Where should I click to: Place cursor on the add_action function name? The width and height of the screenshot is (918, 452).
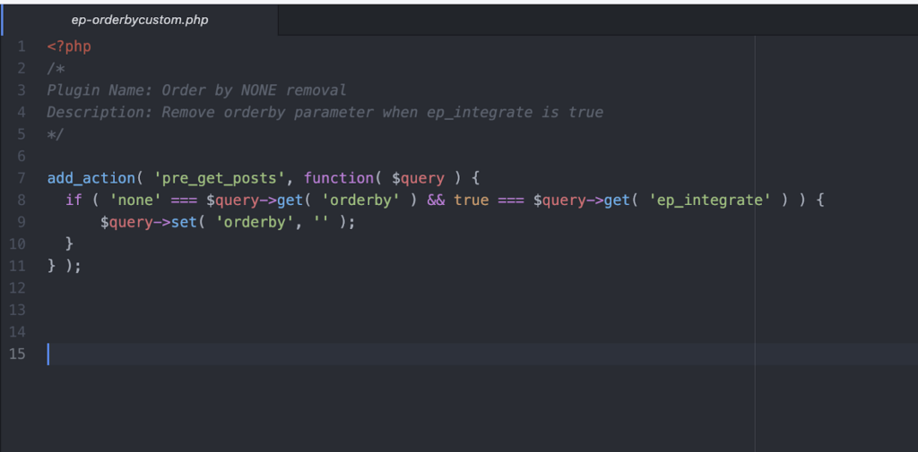(x=91, y=178)
